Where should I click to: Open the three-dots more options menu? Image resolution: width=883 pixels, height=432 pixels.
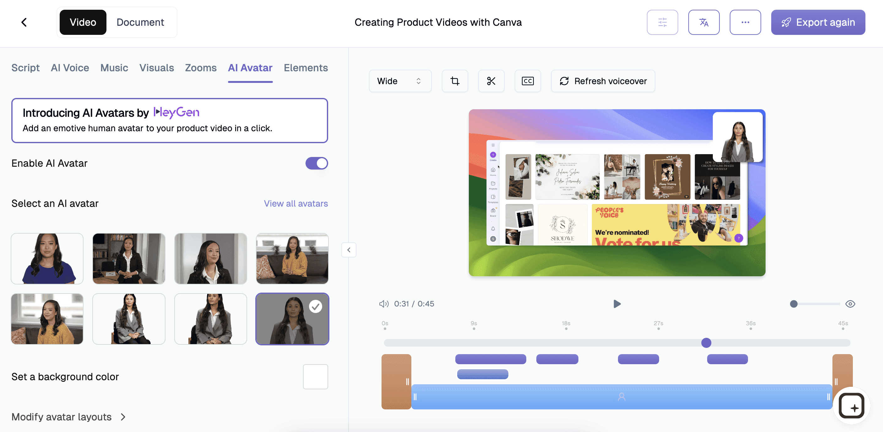coord(745,22)
